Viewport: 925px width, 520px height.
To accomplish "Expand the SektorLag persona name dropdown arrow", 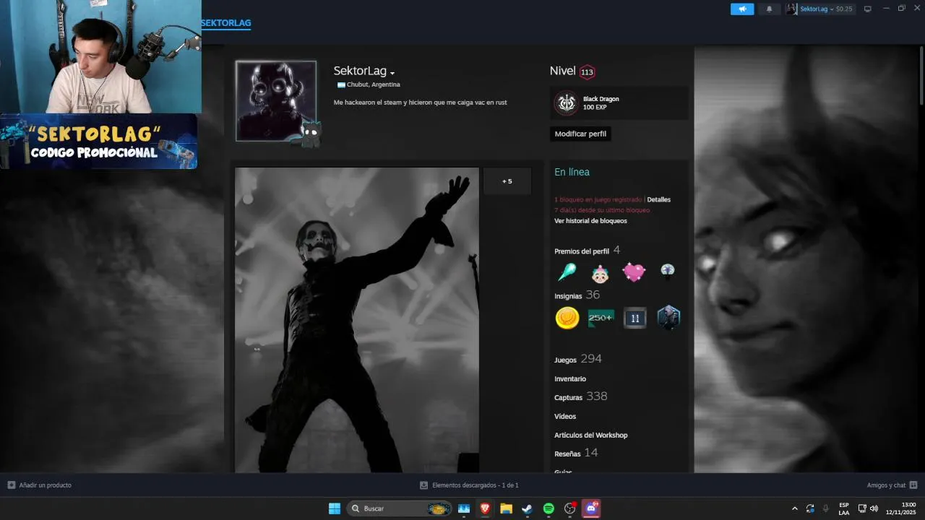I will [x=392, y=73].
